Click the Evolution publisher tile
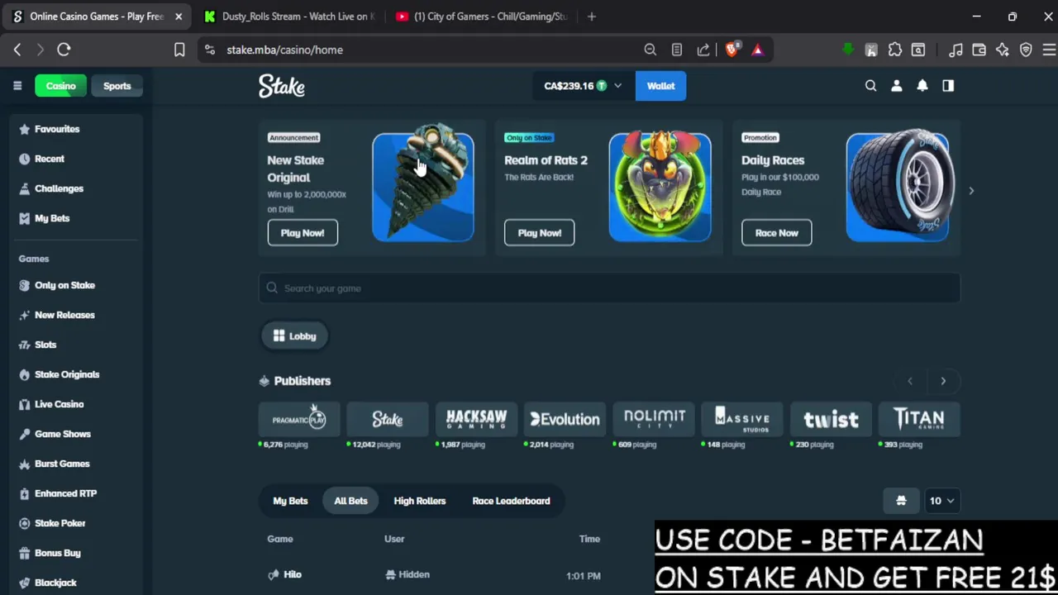 coord(565,419)
